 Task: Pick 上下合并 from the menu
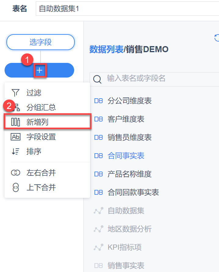click(41, 187)
